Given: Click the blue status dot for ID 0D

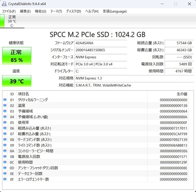Looking at the screenshot, I should click(x=5, y=168).
